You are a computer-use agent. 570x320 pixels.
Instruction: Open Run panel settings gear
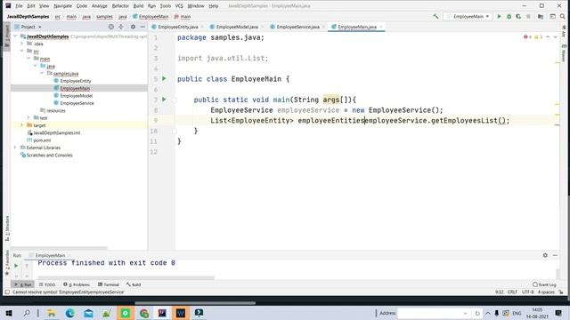(x=545, y=255)
